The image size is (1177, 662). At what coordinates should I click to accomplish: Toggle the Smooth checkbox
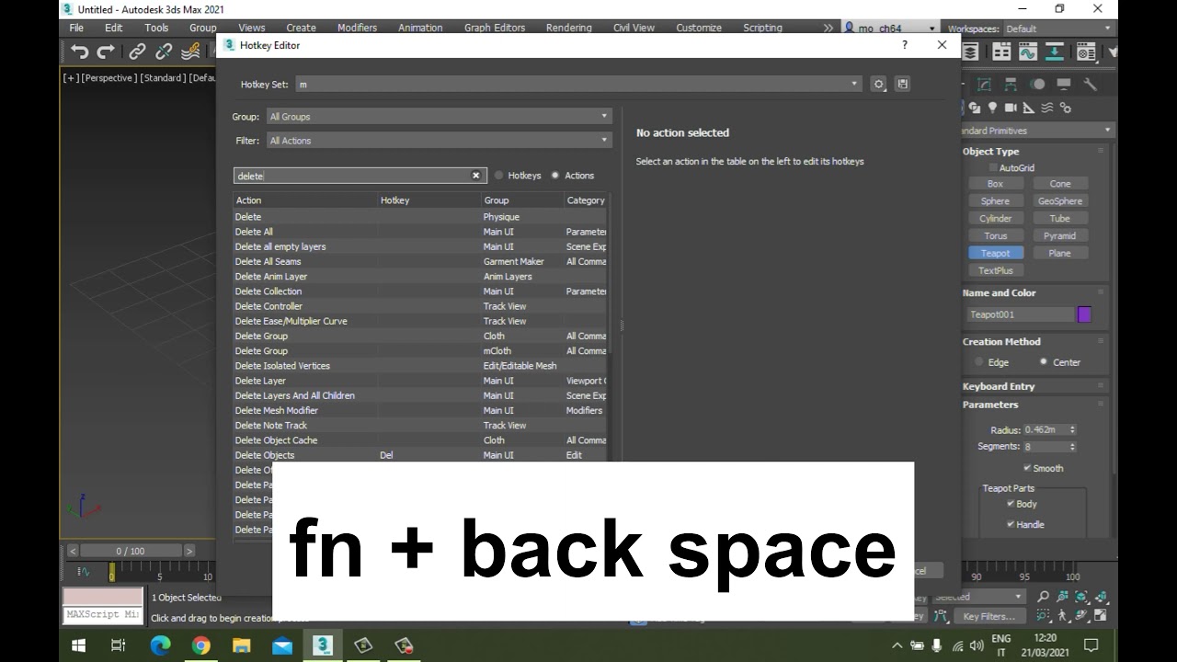1027,468
